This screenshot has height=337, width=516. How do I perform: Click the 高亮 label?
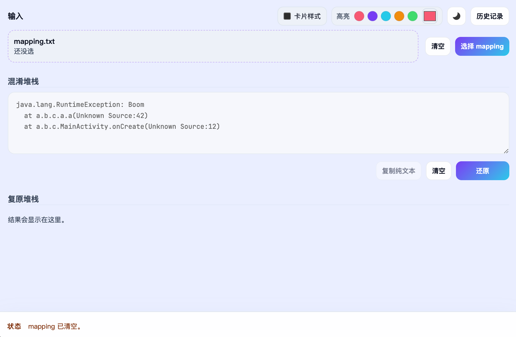pyautogui.click(x=343, y=16)
